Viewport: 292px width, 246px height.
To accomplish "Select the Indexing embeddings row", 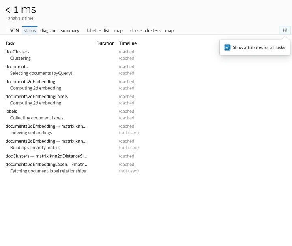I will [31, 133].
